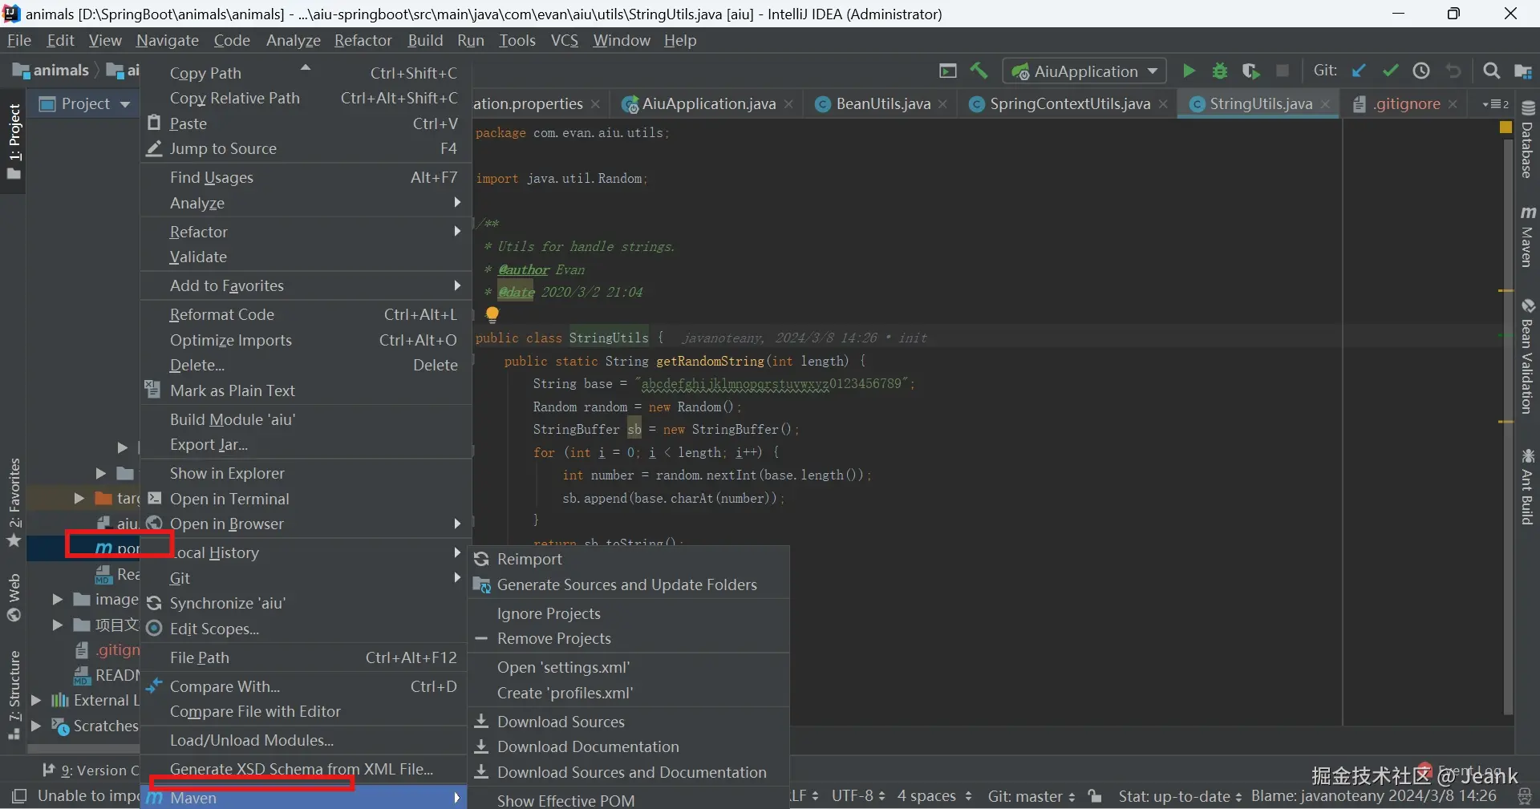The height and width of the screenshot is (809, 1540).
Task: Click the rightmost status bar icon
Action: pyautogui.click(x=1526, y=796)
